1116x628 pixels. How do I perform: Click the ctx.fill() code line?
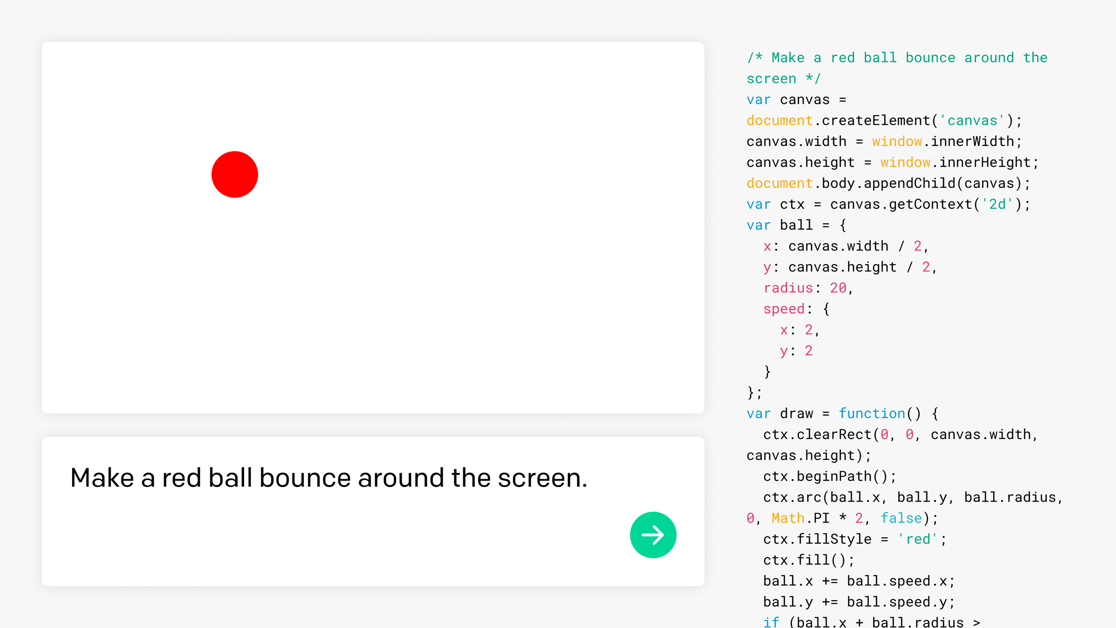(808, 560)
